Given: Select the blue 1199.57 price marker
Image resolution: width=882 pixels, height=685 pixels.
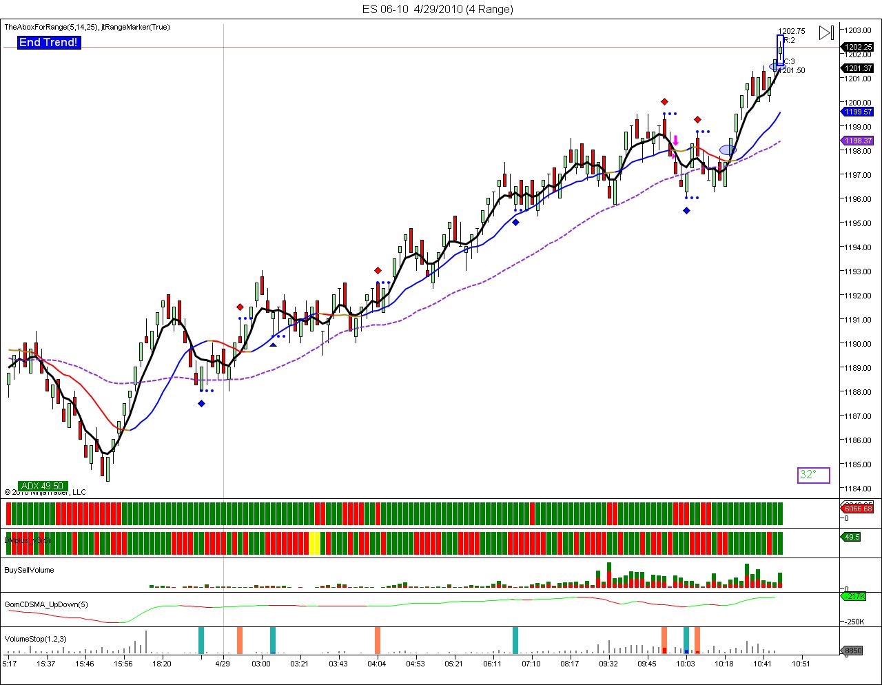Looking at the screenshot, I should (858, 112).
